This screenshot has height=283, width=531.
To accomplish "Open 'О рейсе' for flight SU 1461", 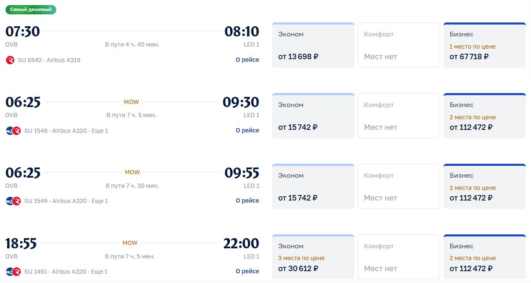I will click(x=247, y=271).
